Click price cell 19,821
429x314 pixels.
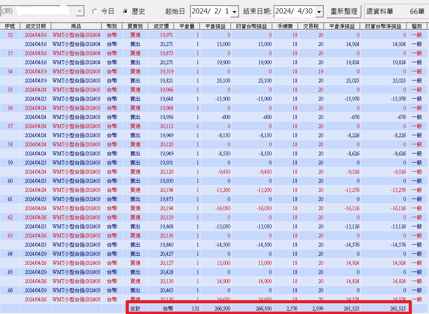[x=166, y=81]
